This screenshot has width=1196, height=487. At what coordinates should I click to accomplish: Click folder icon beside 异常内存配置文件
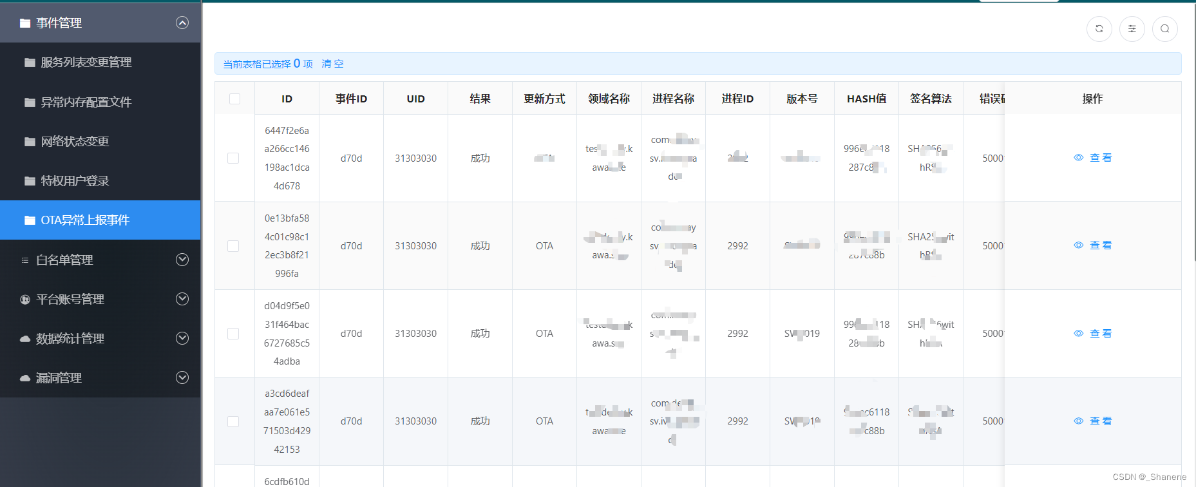tap(30, 102)
